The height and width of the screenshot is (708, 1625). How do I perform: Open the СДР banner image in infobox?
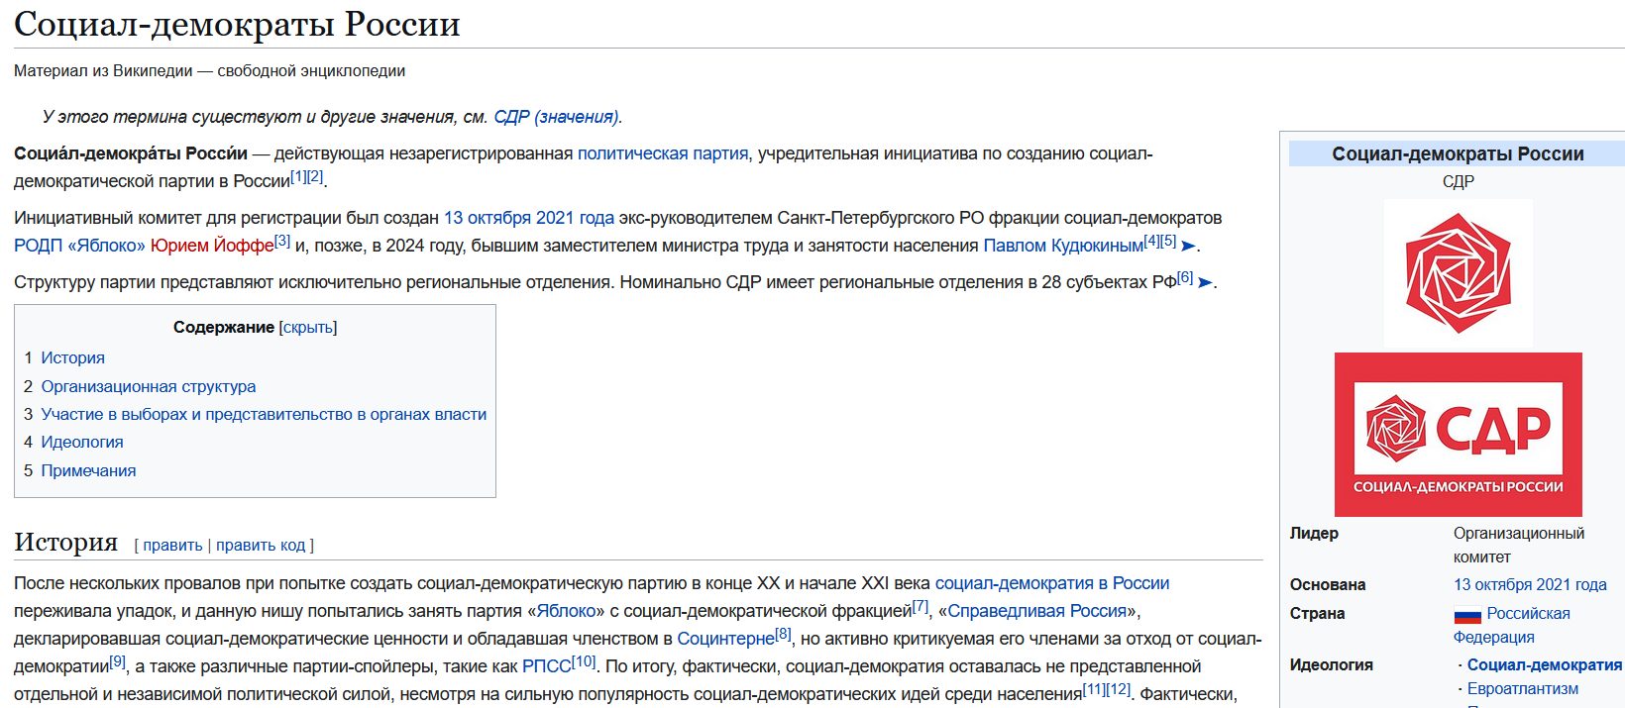tap(1458, 434)
